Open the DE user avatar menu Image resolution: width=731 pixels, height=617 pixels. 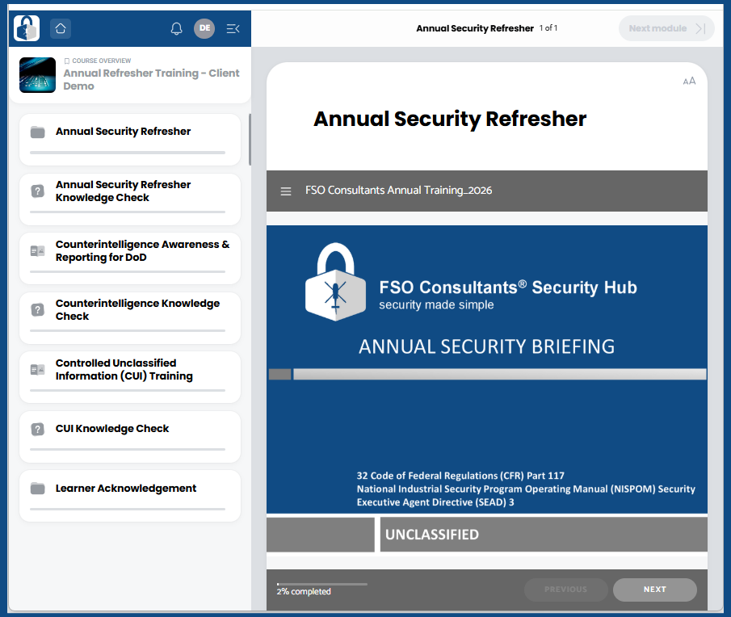pyautogui.click(x=204, y=28)
